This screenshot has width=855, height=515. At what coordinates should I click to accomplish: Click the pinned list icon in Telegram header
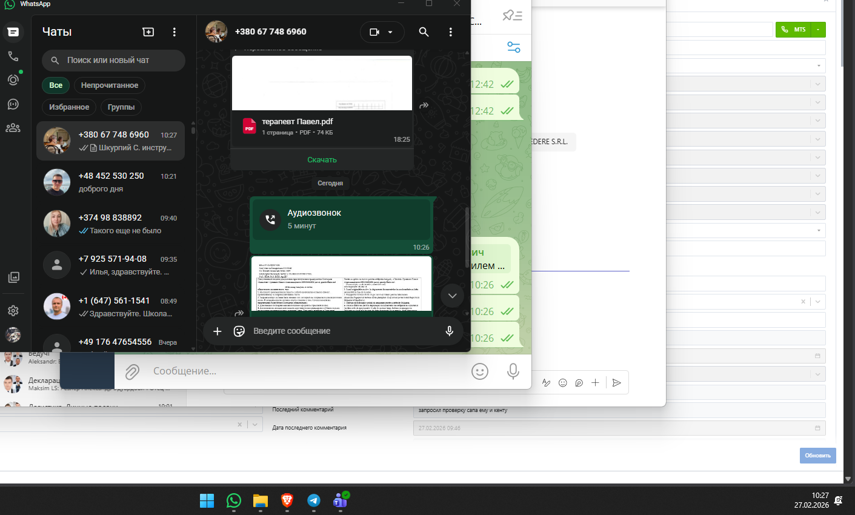pos(513,16)
